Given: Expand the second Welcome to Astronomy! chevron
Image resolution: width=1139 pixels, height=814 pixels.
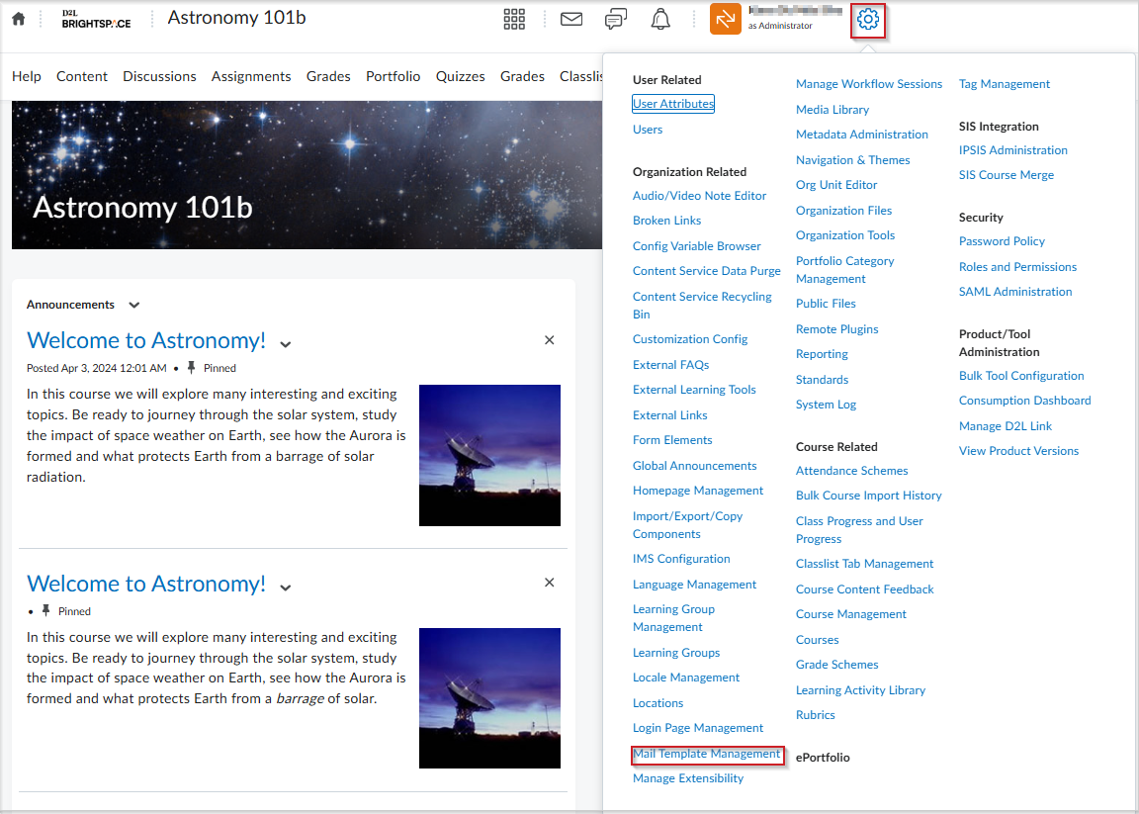Looking at the screenshot, I should tap(286, 586).
